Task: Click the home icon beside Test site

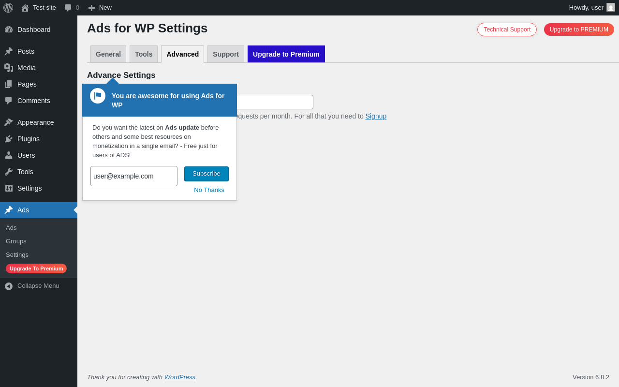Action: pos(25,8)
